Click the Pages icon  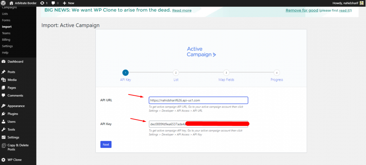4,88
